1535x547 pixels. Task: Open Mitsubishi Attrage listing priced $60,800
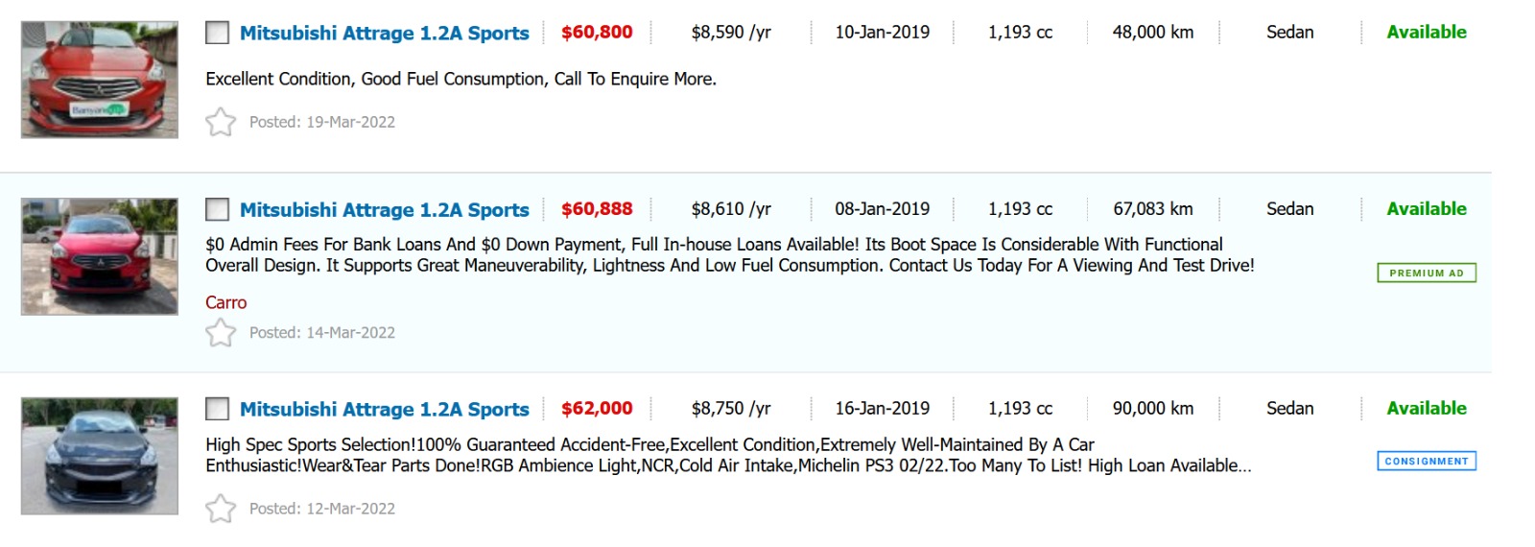(384, 33)
